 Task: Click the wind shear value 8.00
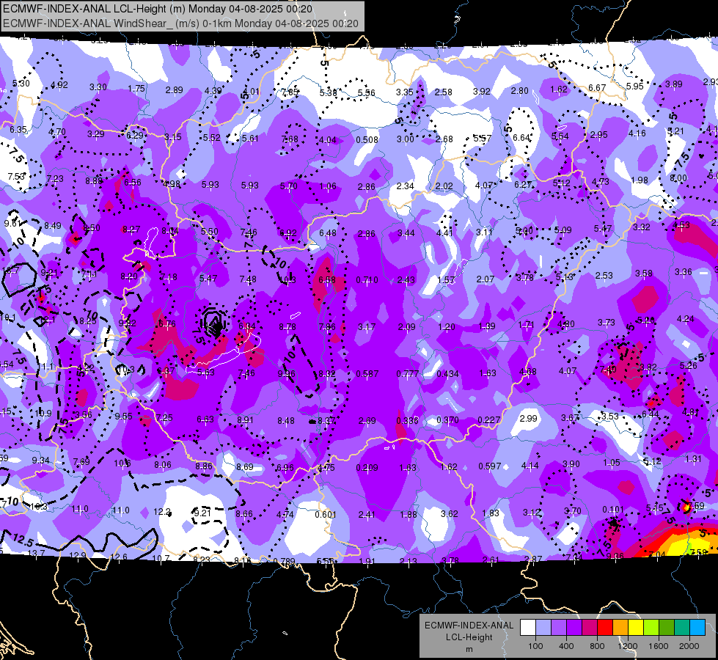pos(678,178)
